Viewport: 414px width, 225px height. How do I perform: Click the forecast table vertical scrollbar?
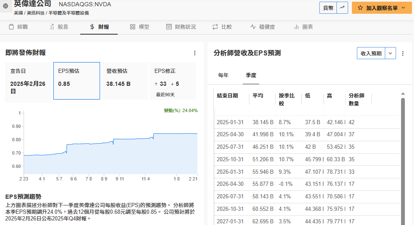403,158
